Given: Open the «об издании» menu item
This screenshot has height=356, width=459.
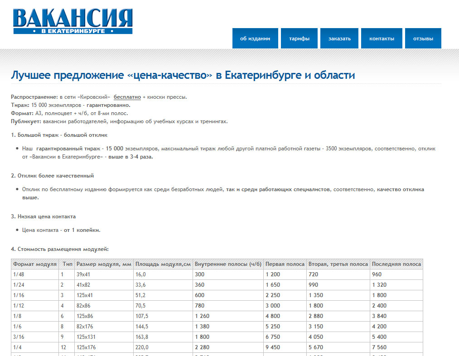Looking at the screenshot, I should tap(255, 38).
